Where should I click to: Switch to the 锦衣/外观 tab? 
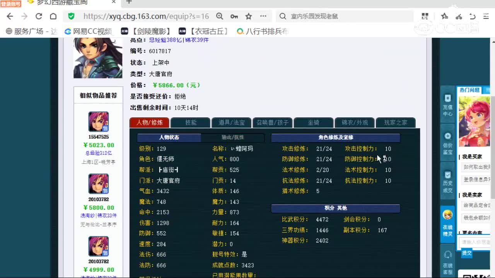click(x=354, y=122)
